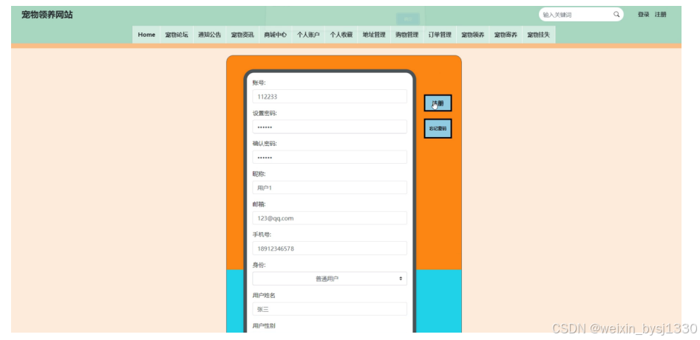Go to 个人账户 nav tab
This screenshot has width=700, height=340.
[308, 35]
